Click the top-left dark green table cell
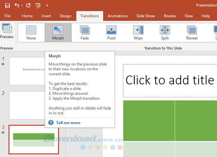This screenshot has height=157, width=217. 149,121
